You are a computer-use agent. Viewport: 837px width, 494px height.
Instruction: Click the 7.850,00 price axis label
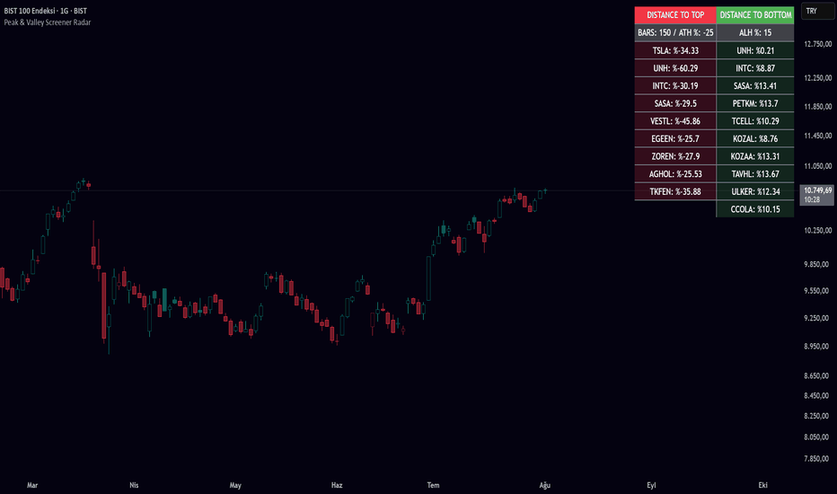tap(818, 459)
